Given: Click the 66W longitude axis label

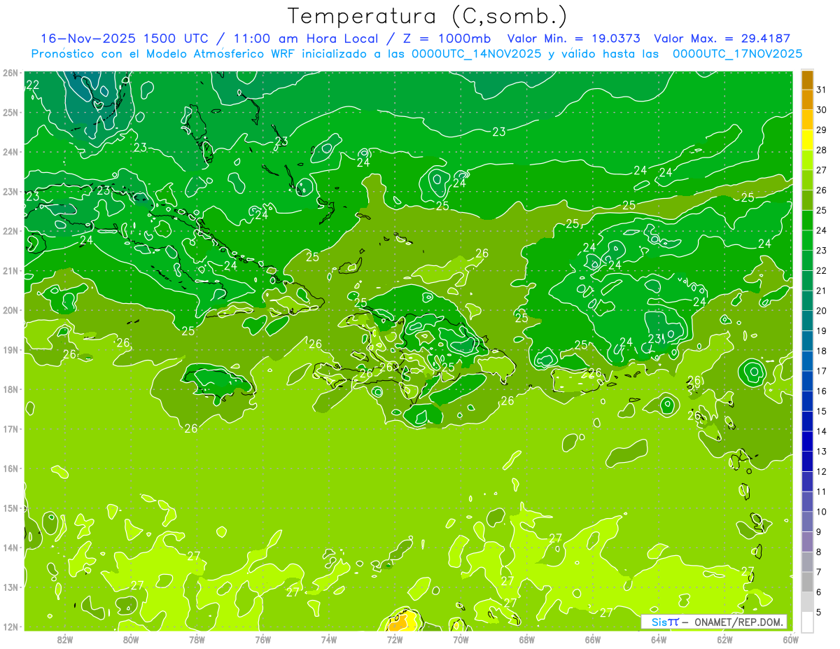Looking at the screenshot, I should (593, 639).
